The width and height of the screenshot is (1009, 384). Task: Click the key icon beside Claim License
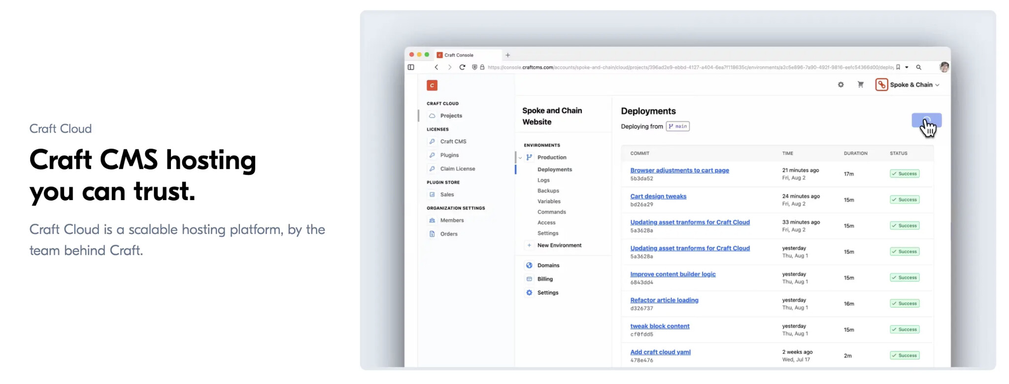(x=432, y=169)
